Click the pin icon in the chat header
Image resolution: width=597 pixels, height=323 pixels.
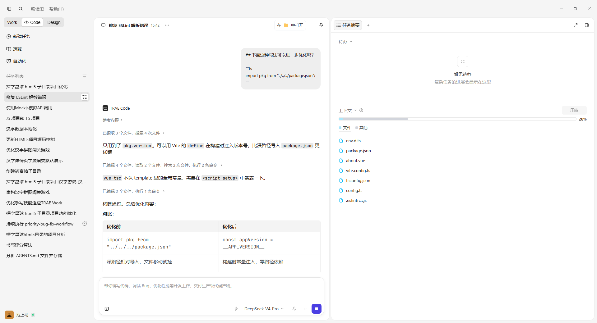pyautogui.click(x=321, y=25)
